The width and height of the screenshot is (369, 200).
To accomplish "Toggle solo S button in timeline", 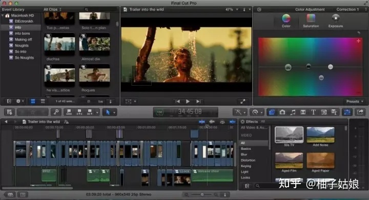I will 222,122.
